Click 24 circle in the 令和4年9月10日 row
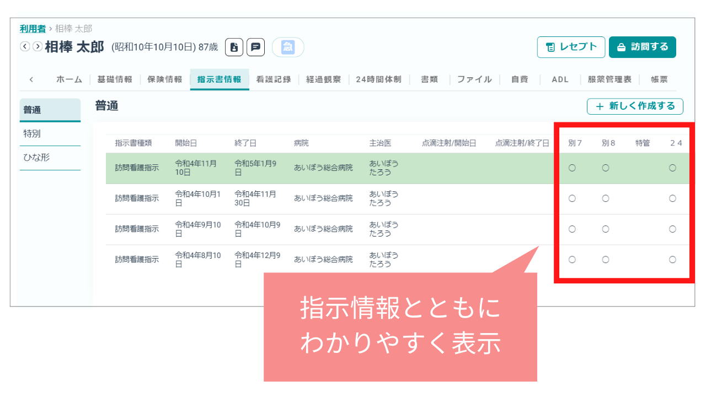The image size is (706, 397). tap(672, 229)
